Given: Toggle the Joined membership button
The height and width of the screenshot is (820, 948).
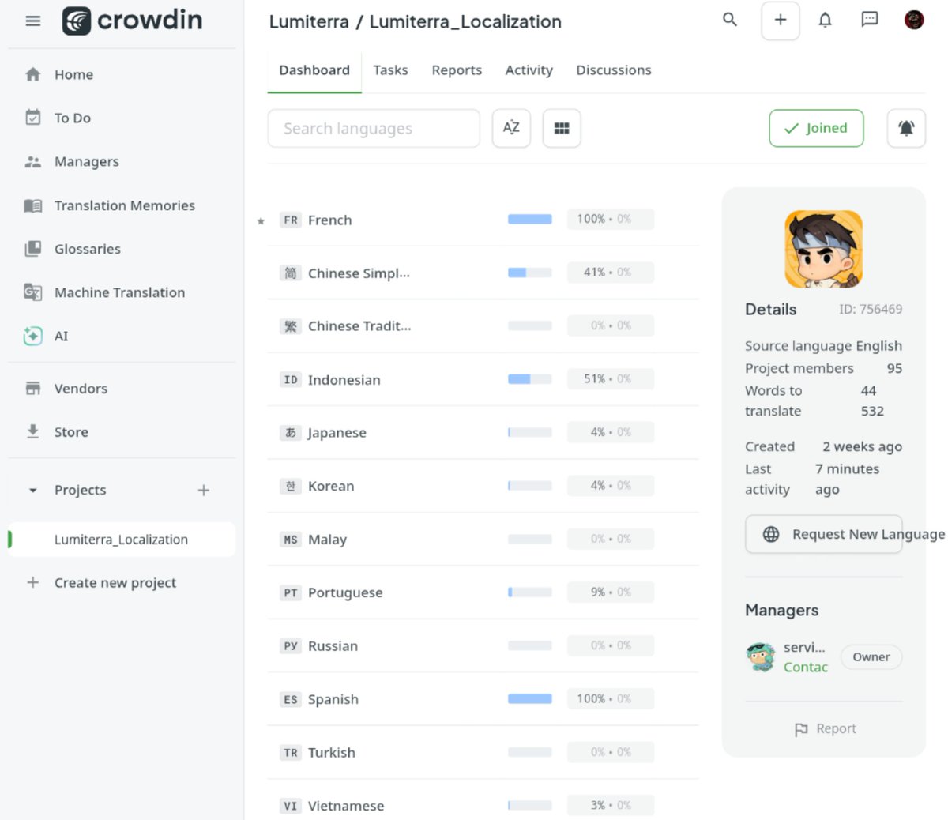Looking at the screenshot, I should (x=816, y=128).
